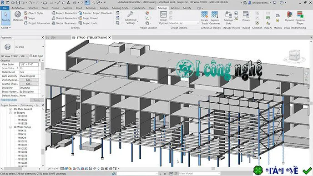The height and width of the screenshot is (176, 313).
Task: Click the Apply button in Properties
Action: [x=37, y=100]
